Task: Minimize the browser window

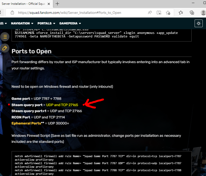Action: (x=193, y=3)
